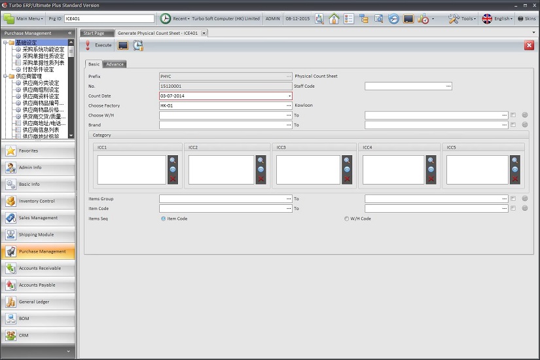Open the Main Menu dropdown
Screen dimensions: 540x360
tap(24, 18)
